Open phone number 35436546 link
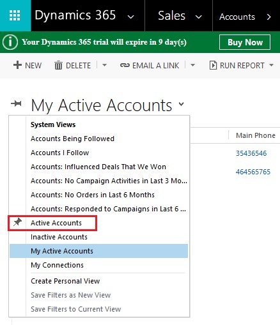The height and width of the screenshot is (325, 280). 251,153
